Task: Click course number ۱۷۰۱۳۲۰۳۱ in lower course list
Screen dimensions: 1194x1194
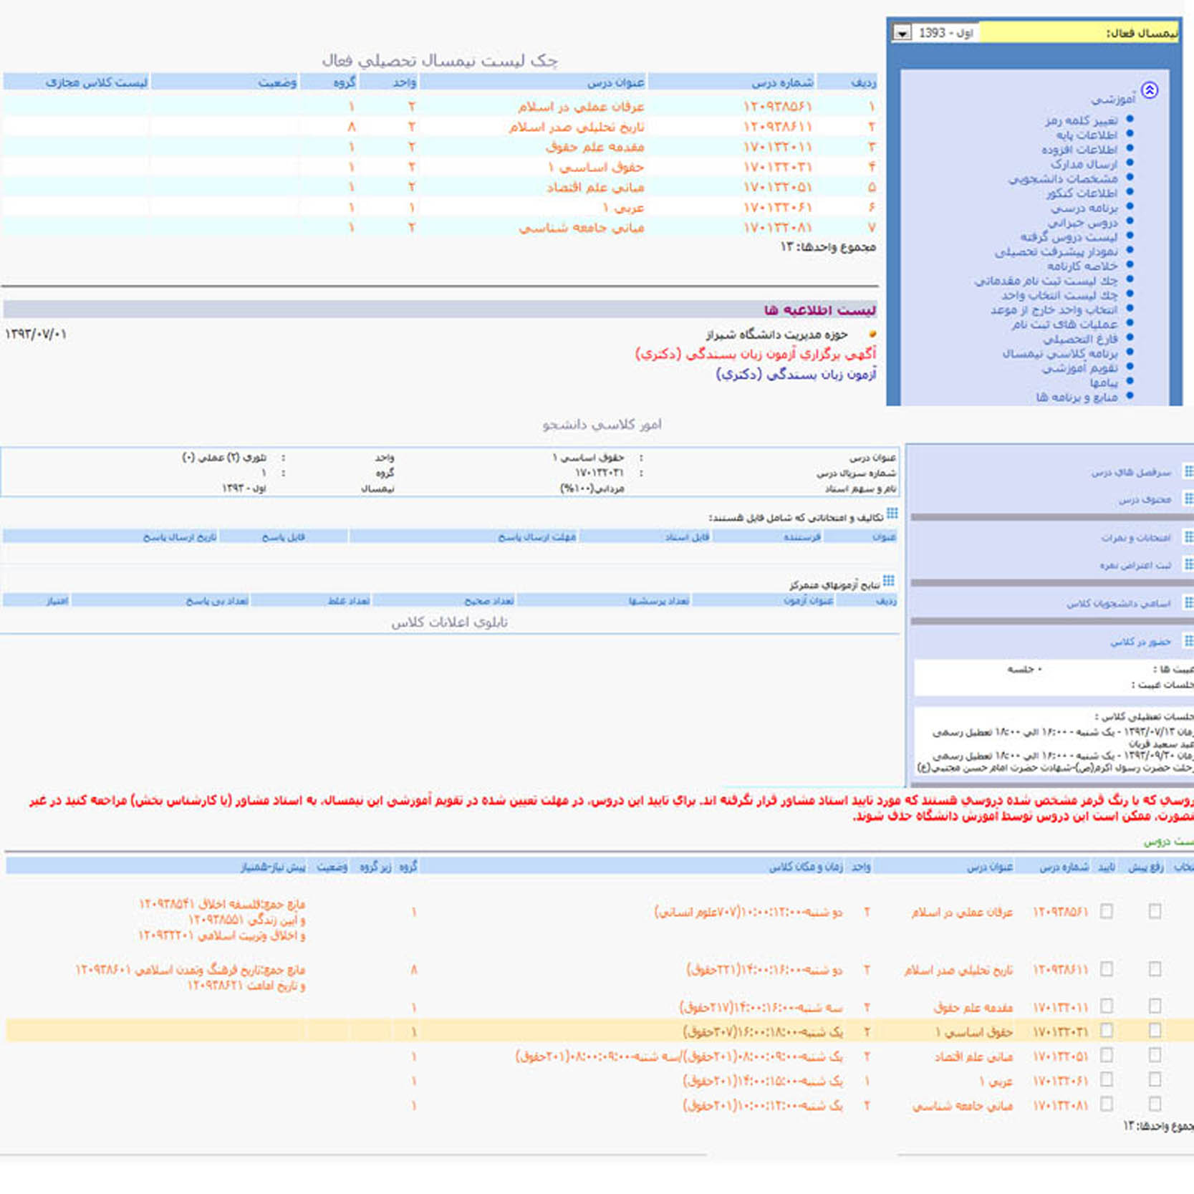Action: (x=1060, y=1031)
